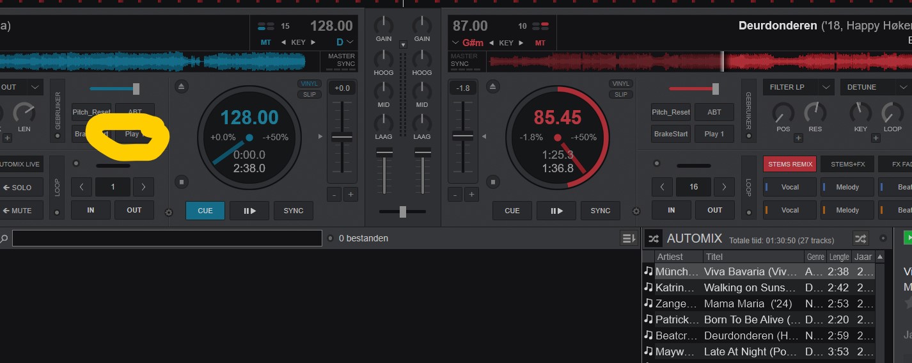912x363 pixels.
Task: Click Pitch_Reset on the blue deck
Action: 91,112
